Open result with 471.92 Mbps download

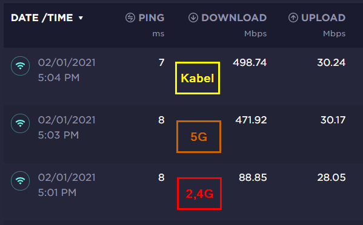(251, 120)
